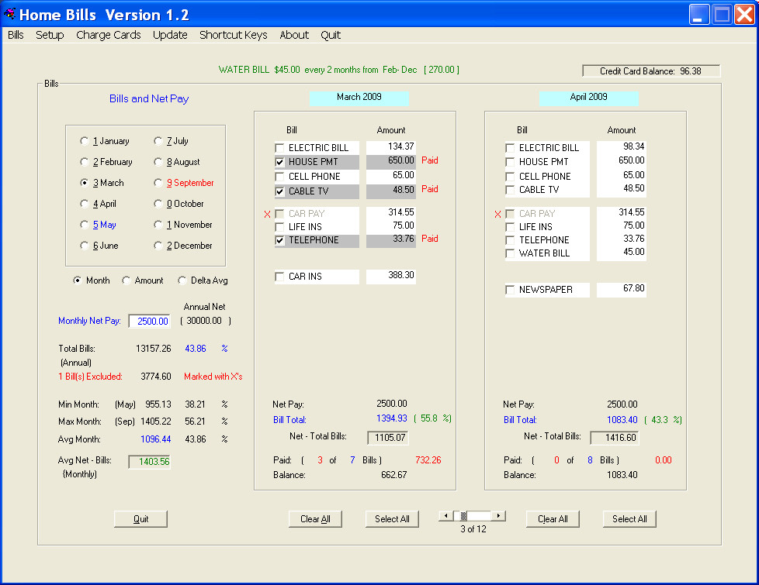Click Clear All under April bills

(553, 519)
